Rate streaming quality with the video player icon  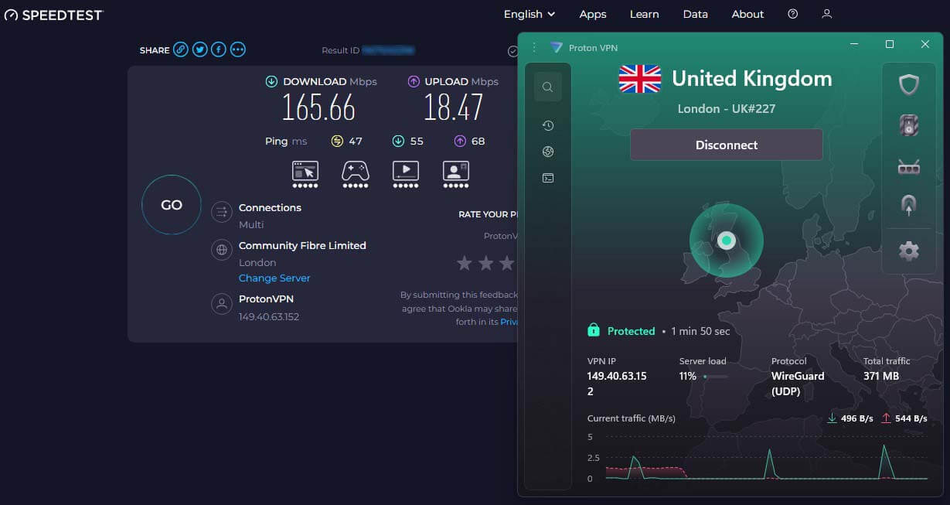pos(405,172)
